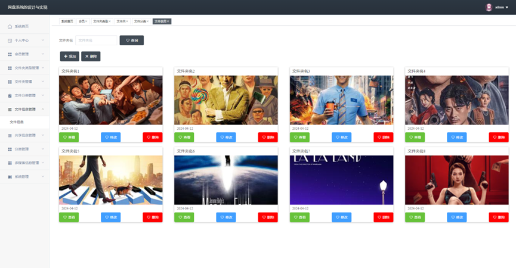The image size is (516, 268).
Task: Open the 文件夹名8 red-room poster thumbnail
Action: click(457, 180)
